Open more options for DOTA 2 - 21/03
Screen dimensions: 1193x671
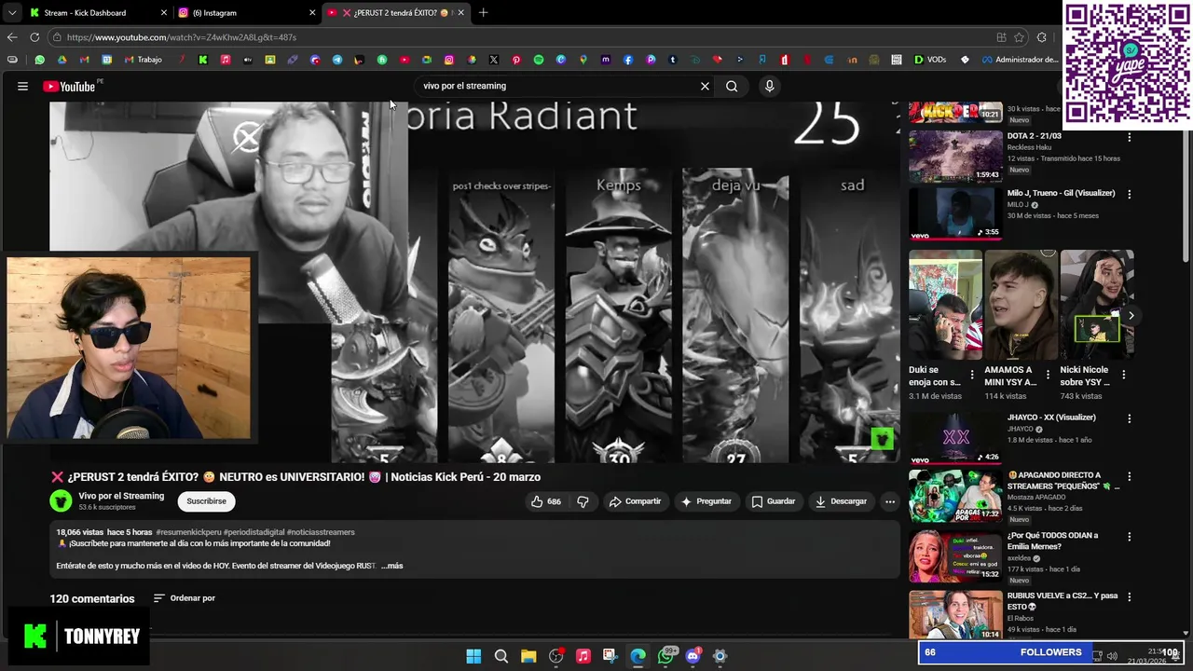pyautogui.click(x=1129, y=137)
